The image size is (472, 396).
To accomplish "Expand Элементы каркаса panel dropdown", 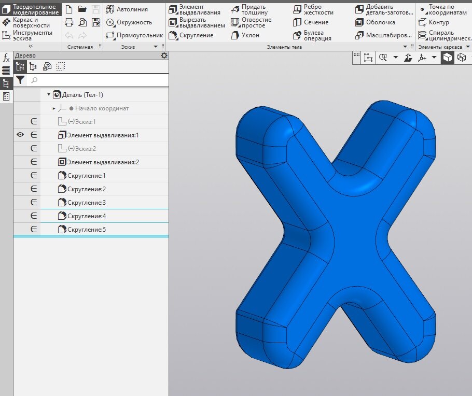I will 468,47.
